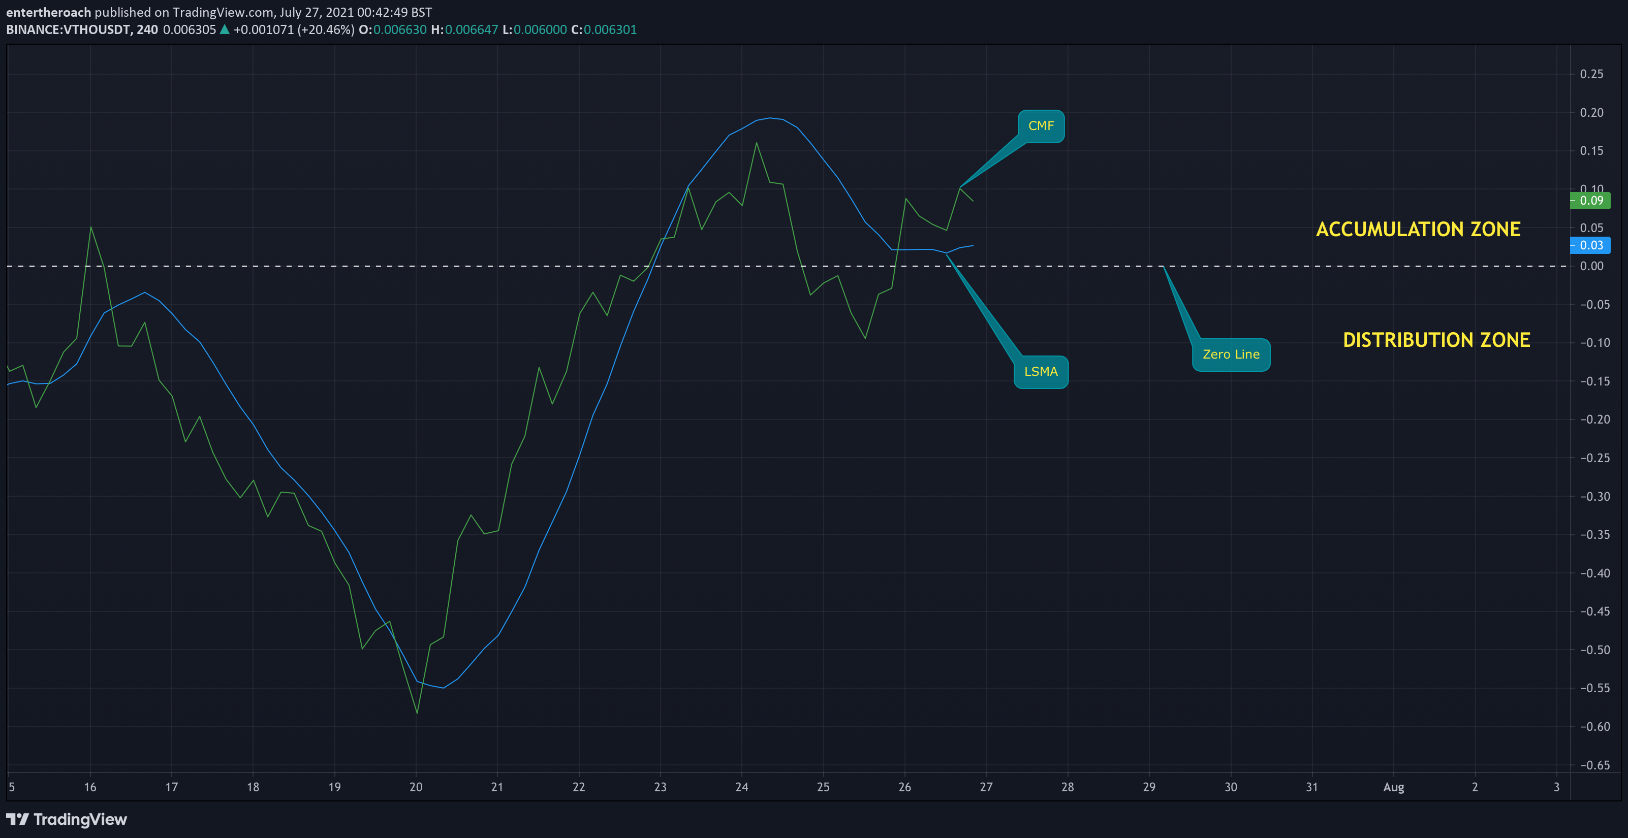Click the close price C:0.006301
Screen dimensions: 1628x838
pos(604,29)
